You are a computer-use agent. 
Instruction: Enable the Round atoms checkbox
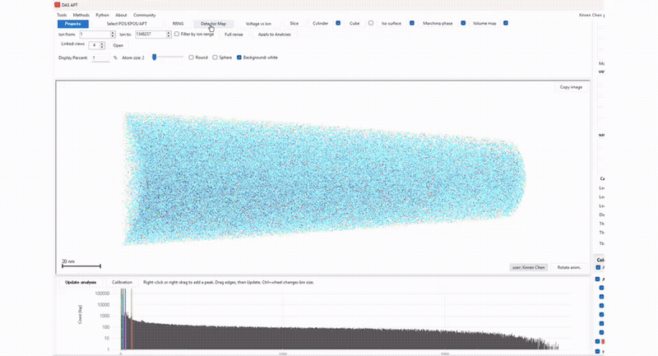coord(192,58)
